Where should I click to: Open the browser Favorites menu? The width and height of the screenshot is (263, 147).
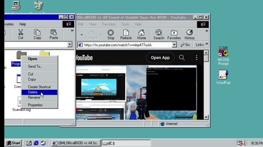pyautogui.click(x=108, y=24)
